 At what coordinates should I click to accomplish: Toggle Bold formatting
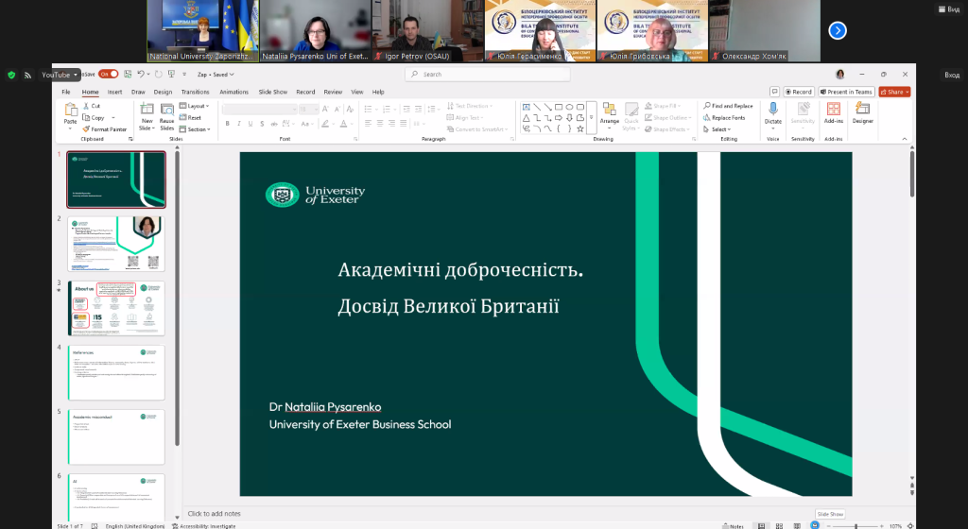(x=227, y=124)
